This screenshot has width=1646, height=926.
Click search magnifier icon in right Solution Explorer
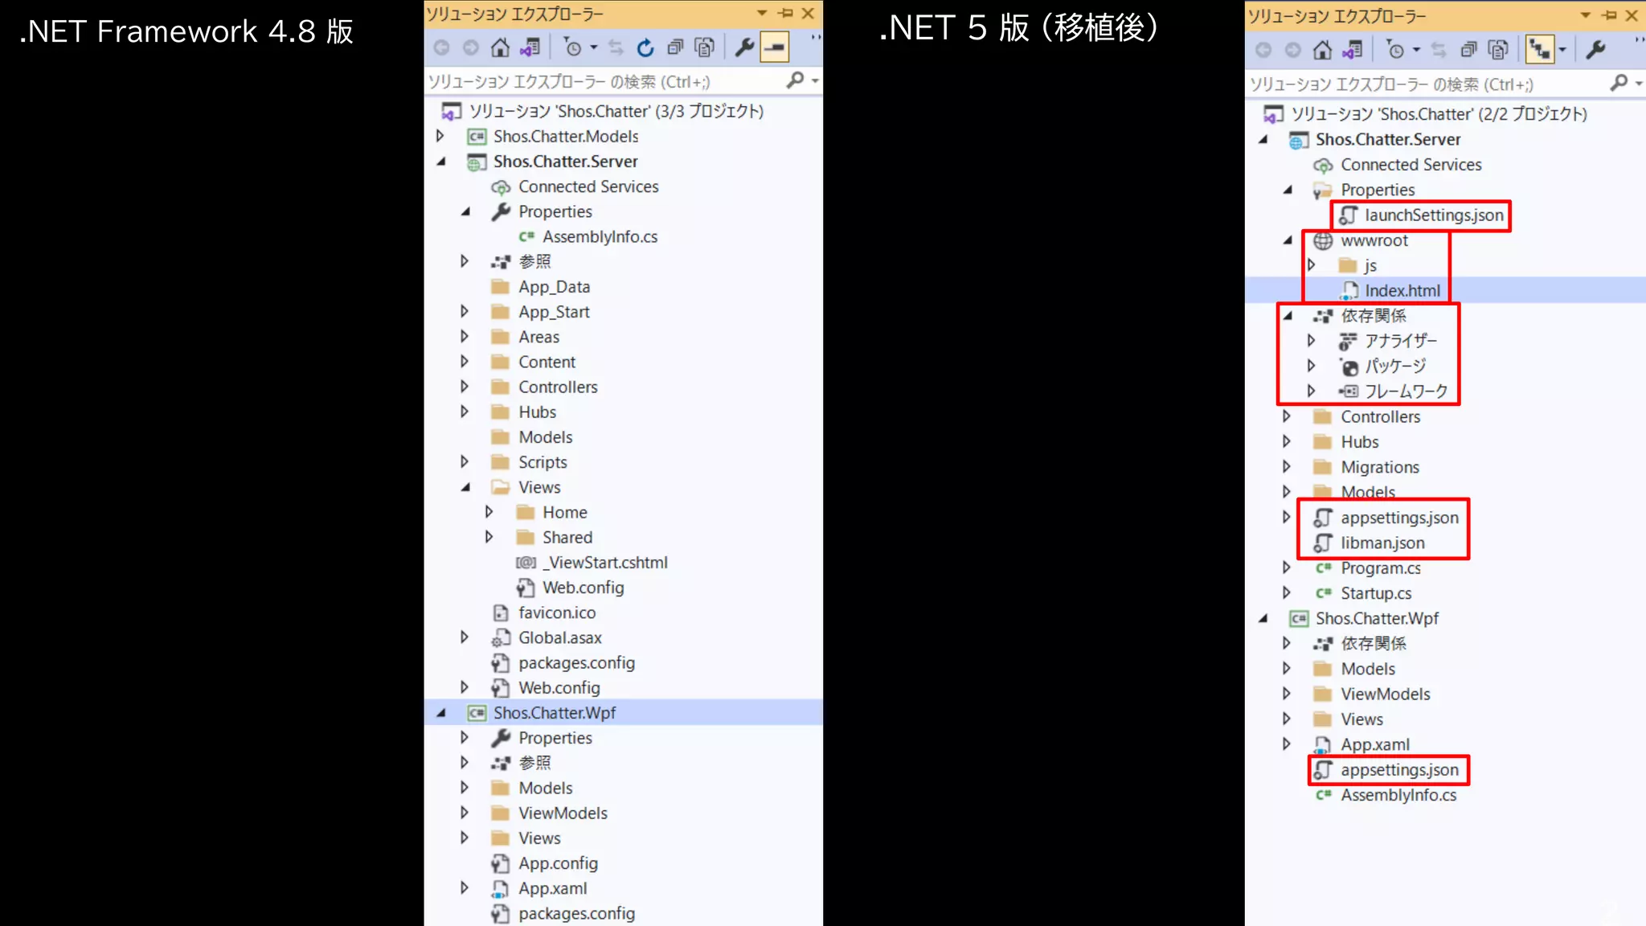(x=1619, y=83)
